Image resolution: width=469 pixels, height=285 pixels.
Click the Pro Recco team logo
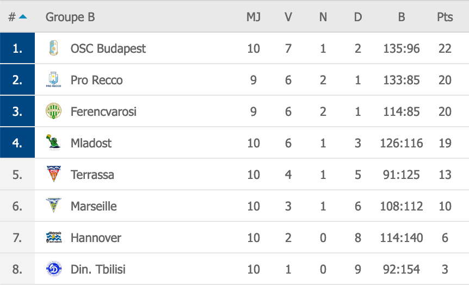pyautogui.click(x=53, y=79)
